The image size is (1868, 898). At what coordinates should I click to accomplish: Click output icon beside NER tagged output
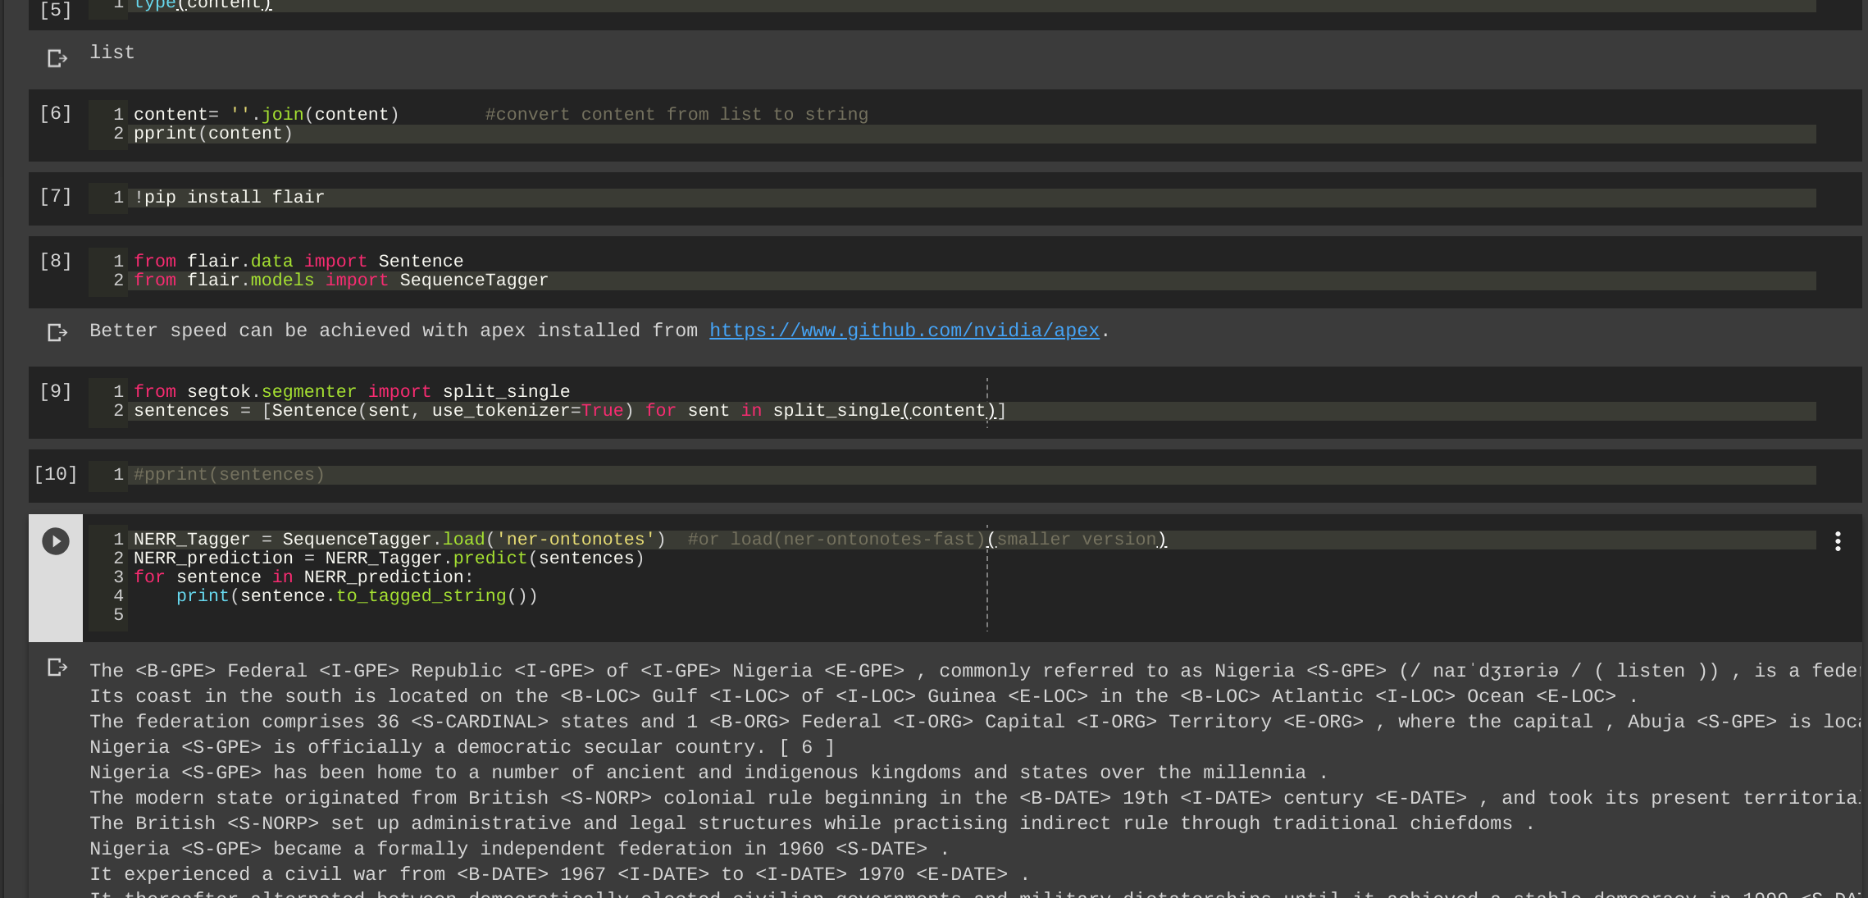pos(57,668)
